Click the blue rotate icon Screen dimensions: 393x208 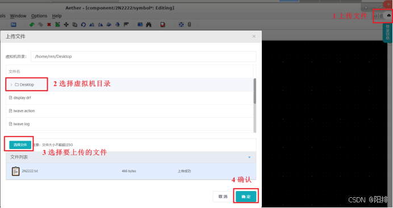click(83, 24)
